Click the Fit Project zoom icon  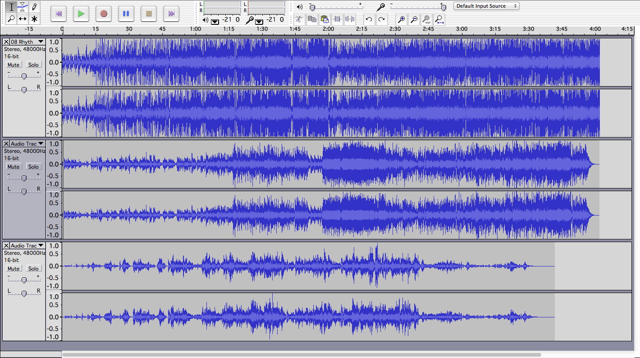coord(439,19)
